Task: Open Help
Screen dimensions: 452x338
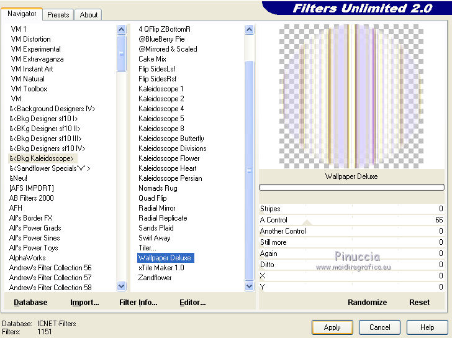Action: pyautogui.click(x=427, y=327)
